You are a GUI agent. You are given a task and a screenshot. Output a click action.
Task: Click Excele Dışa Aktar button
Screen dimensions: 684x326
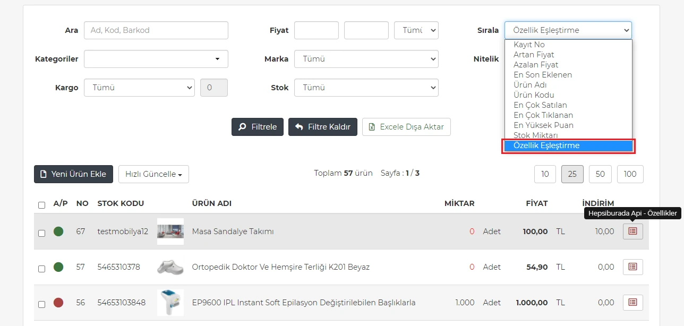point(406,127)
